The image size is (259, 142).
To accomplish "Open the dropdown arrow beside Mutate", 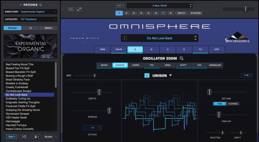I will point(56,137).
